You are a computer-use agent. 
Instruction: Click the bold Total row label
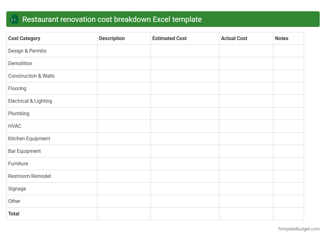click(13, 214)
